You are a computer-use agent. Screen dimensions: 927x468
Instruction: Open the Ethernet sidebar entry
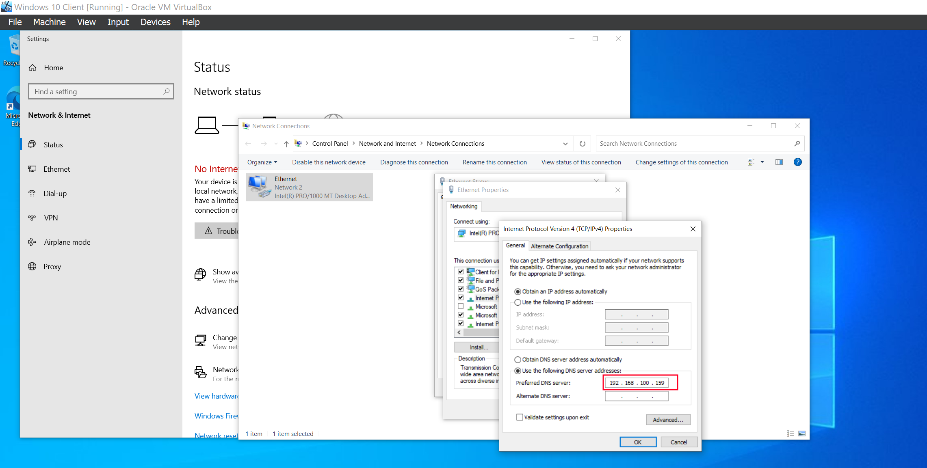pos(56,169)
